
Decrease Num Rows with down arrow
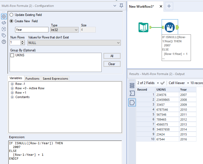(22, 44)
